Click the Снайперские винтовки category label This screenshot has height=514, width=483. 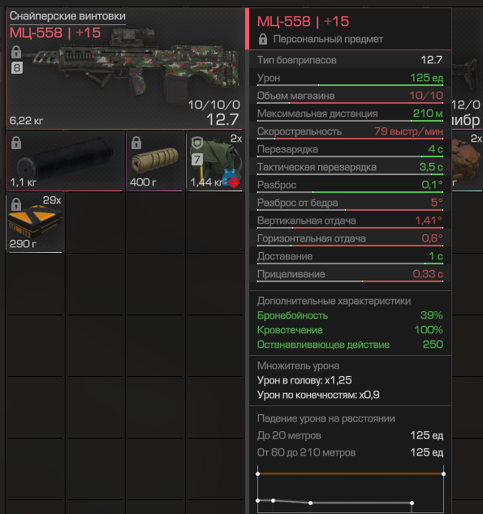pyautogui.click(x=67, y=15)
